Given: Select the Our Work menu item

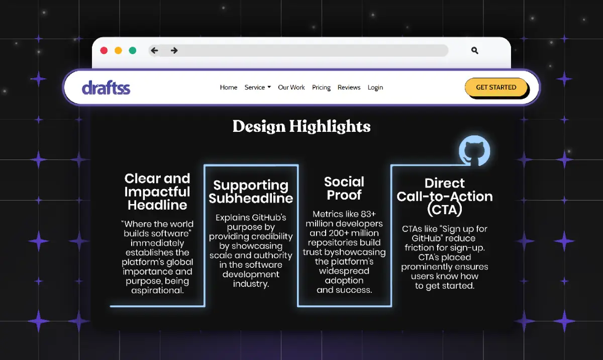Looking at the screenshot, I should [291, 87].
